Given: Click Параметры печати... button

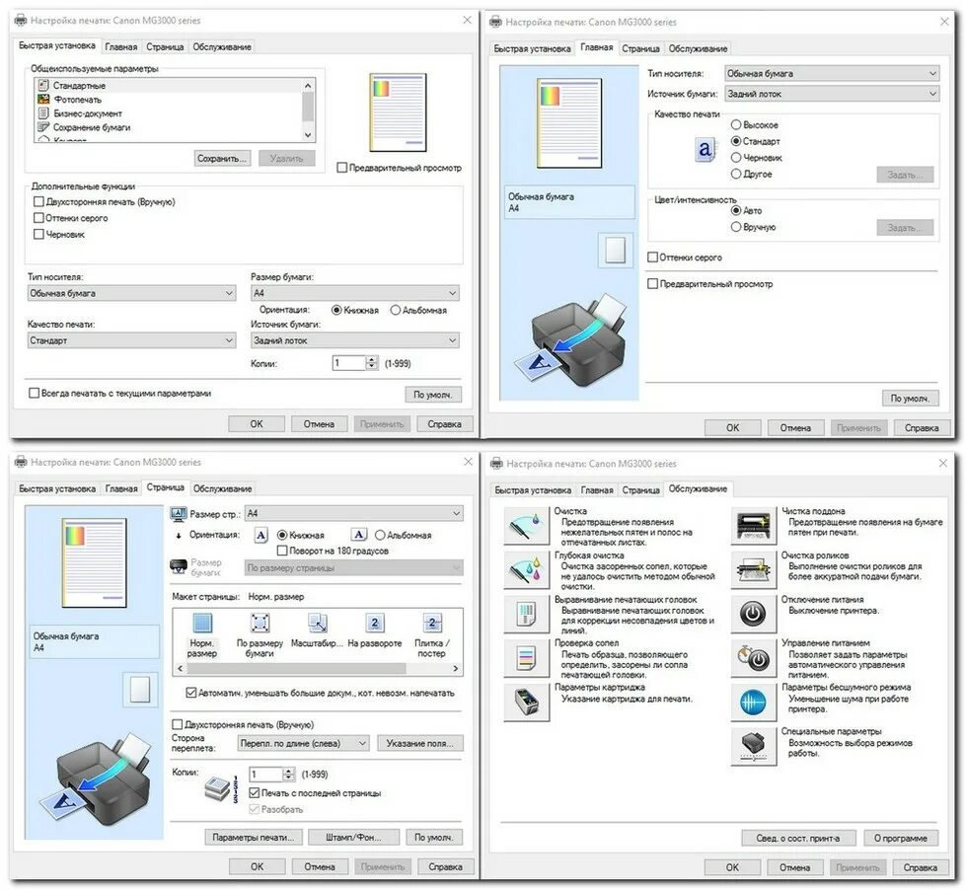Looking at the screenshot, I should click(x=254, y=837).
